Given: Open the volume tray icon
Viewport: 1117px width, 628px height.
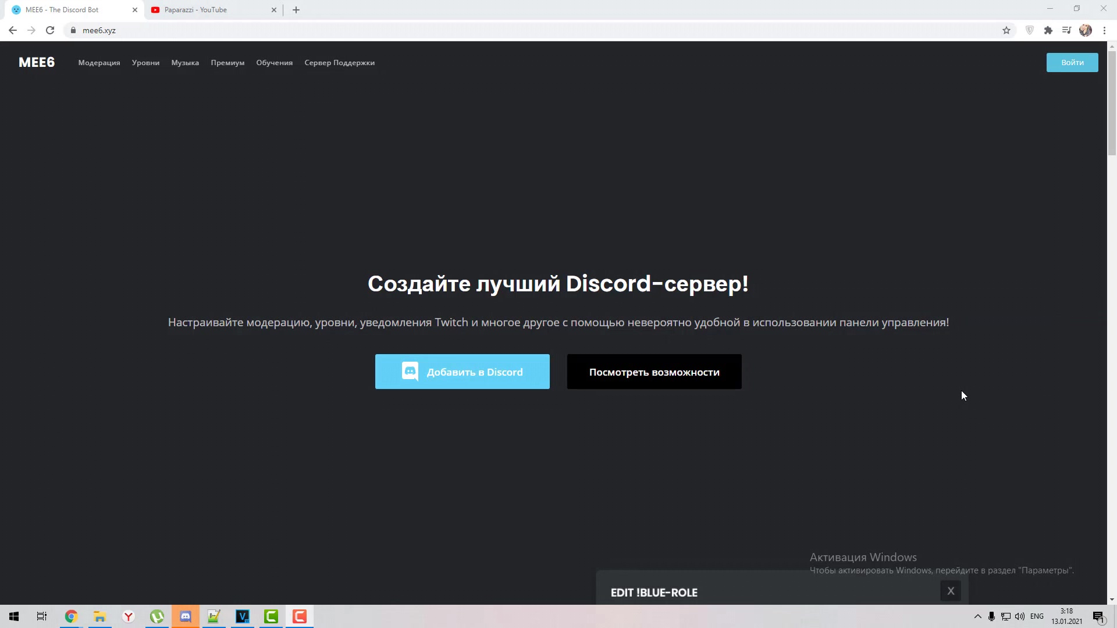Looking at the screenshot, I should point(1019,616).
